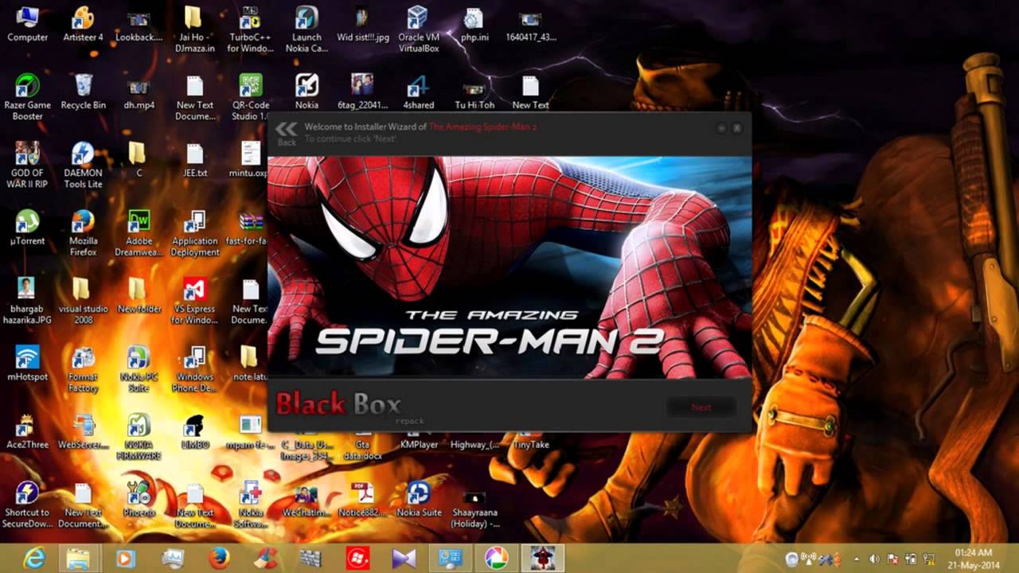Open bhargab hazarika.JPG image file
1019x573 pixels.
point(28,301)
